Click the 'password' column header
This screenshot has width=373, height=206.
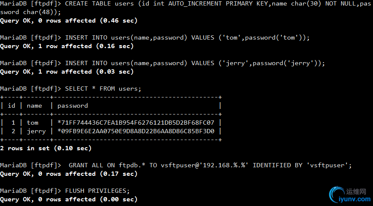click(73, 106)
